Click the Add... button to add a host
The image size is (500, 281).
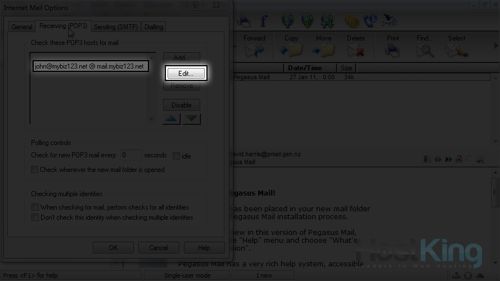coord(182,58)
